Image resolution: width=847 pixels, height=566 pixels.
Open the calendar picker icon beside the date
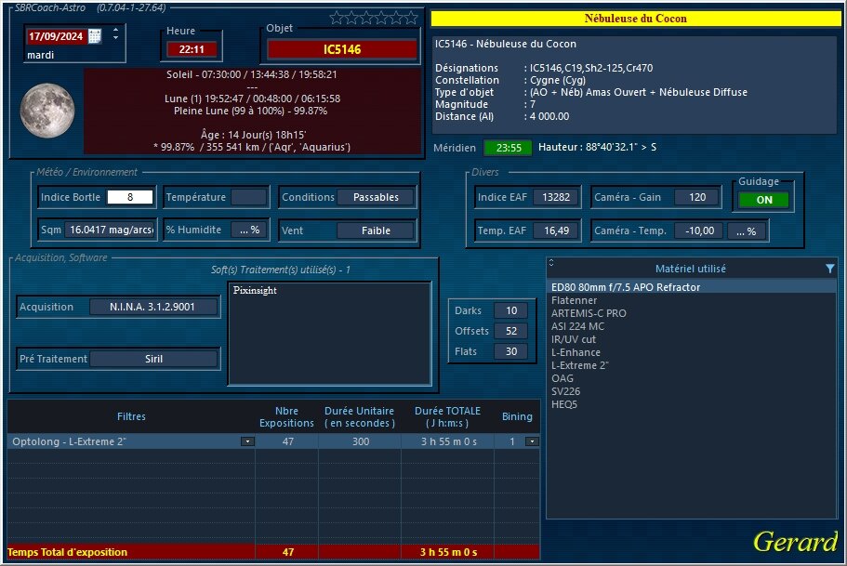(95, 36)
